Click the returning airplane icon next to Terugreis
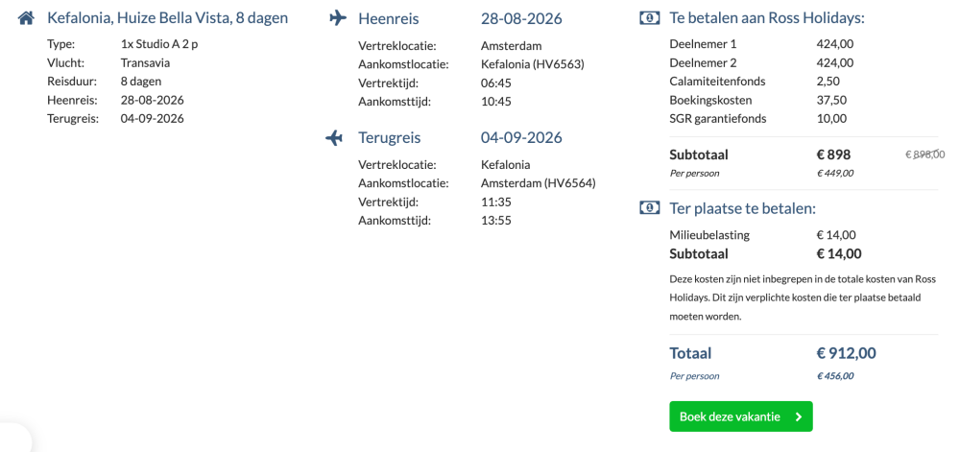960x452 pixels. click(334, 138)
